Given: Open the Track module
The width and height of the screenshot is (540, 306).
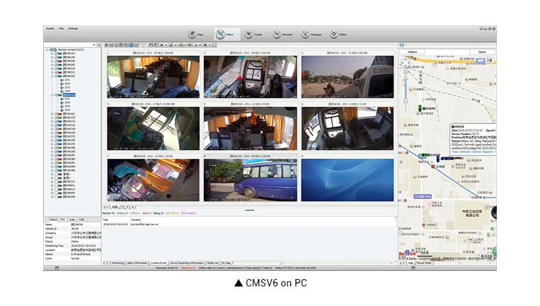Looking at the screenshot, I should (x=252, y=34).
